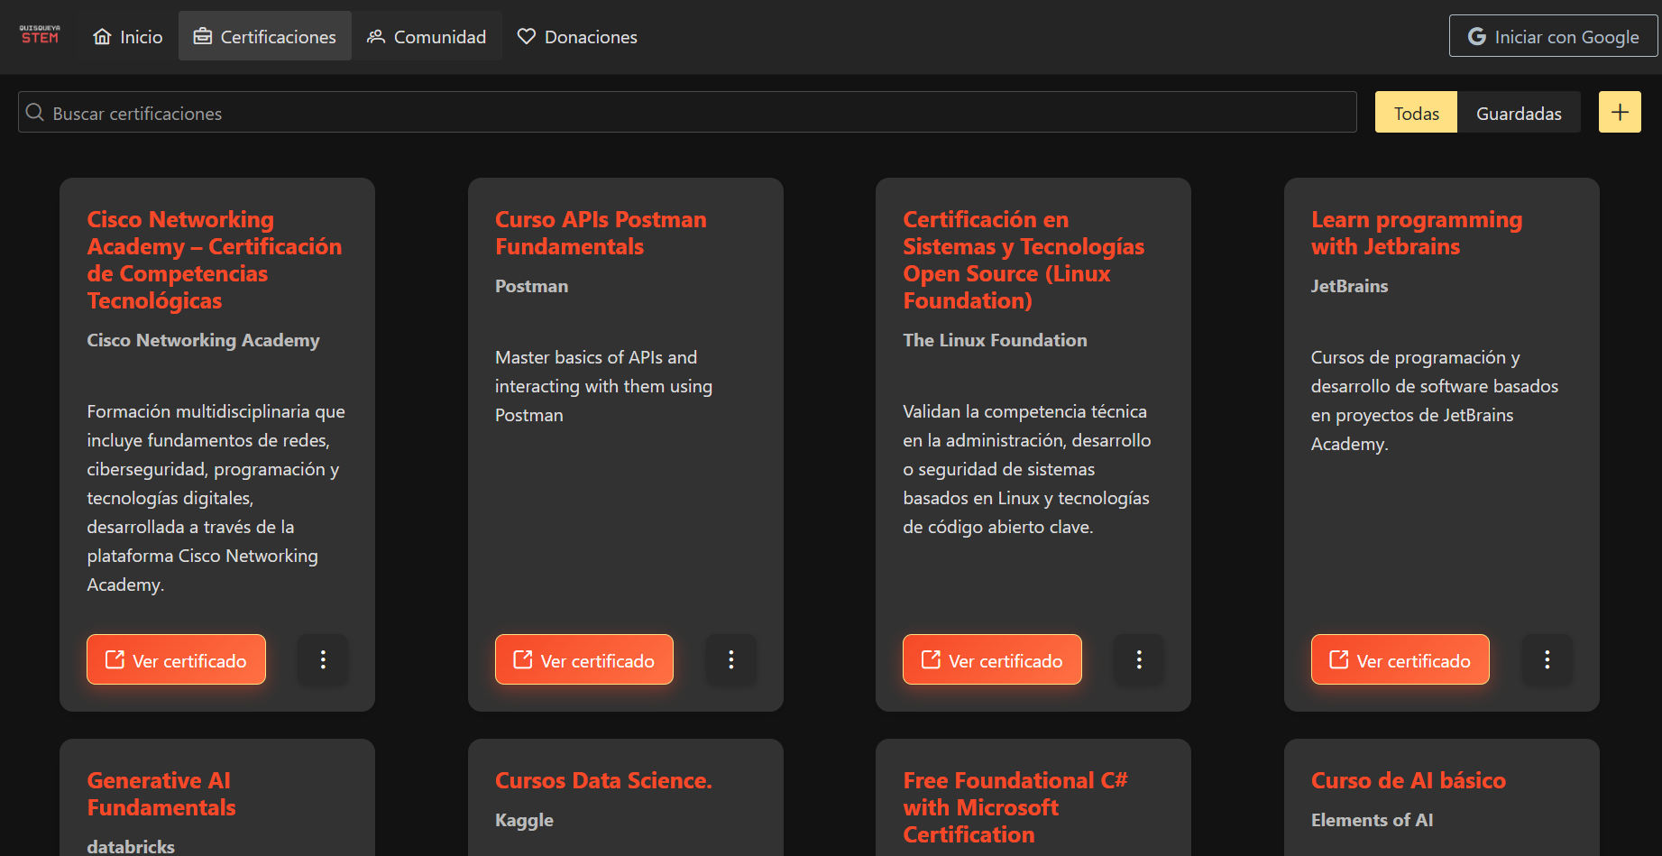Screen dimensions: 1662x856
Task: Click the plus icon to add certification
Action: coord(1619,113)
